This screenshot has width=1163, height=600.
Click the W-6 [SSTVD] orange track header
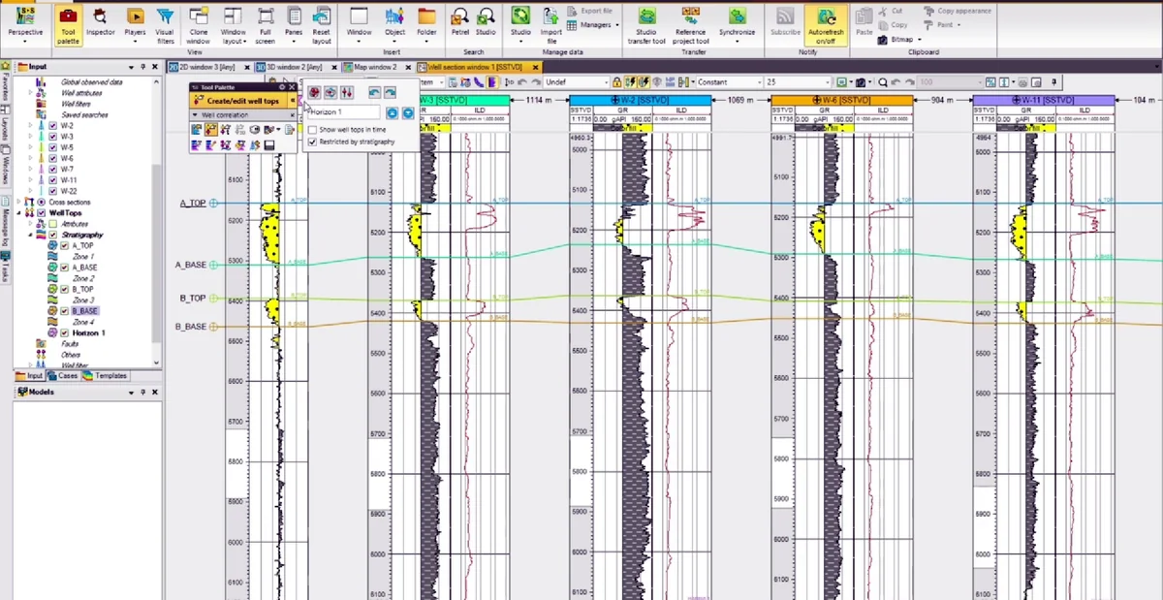841,100
